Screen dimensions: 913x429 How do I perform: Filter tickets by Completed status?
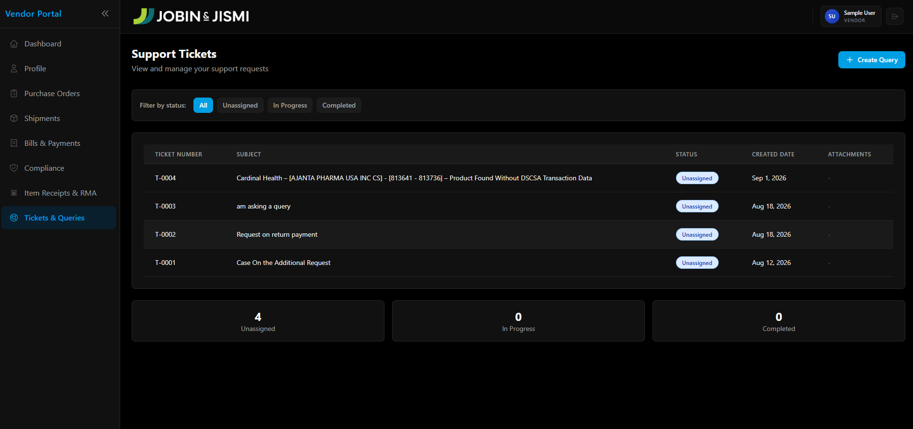click(x=339, y=105)
